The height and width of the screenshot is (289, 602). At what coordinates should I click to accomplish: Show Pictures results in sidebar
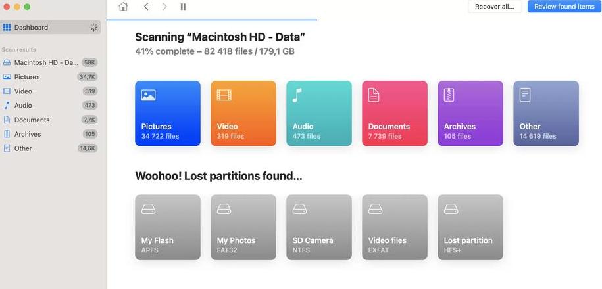pos(50,77)
